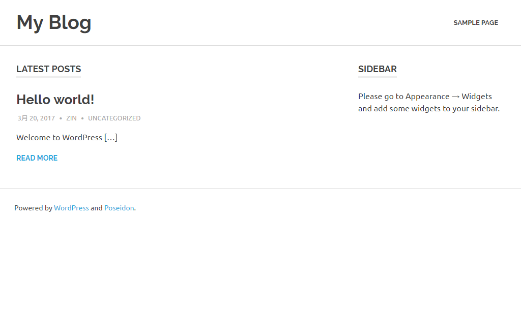Click the arrow between Appearance and Widgets
The image size is (521, 311).
pos(455,97)
